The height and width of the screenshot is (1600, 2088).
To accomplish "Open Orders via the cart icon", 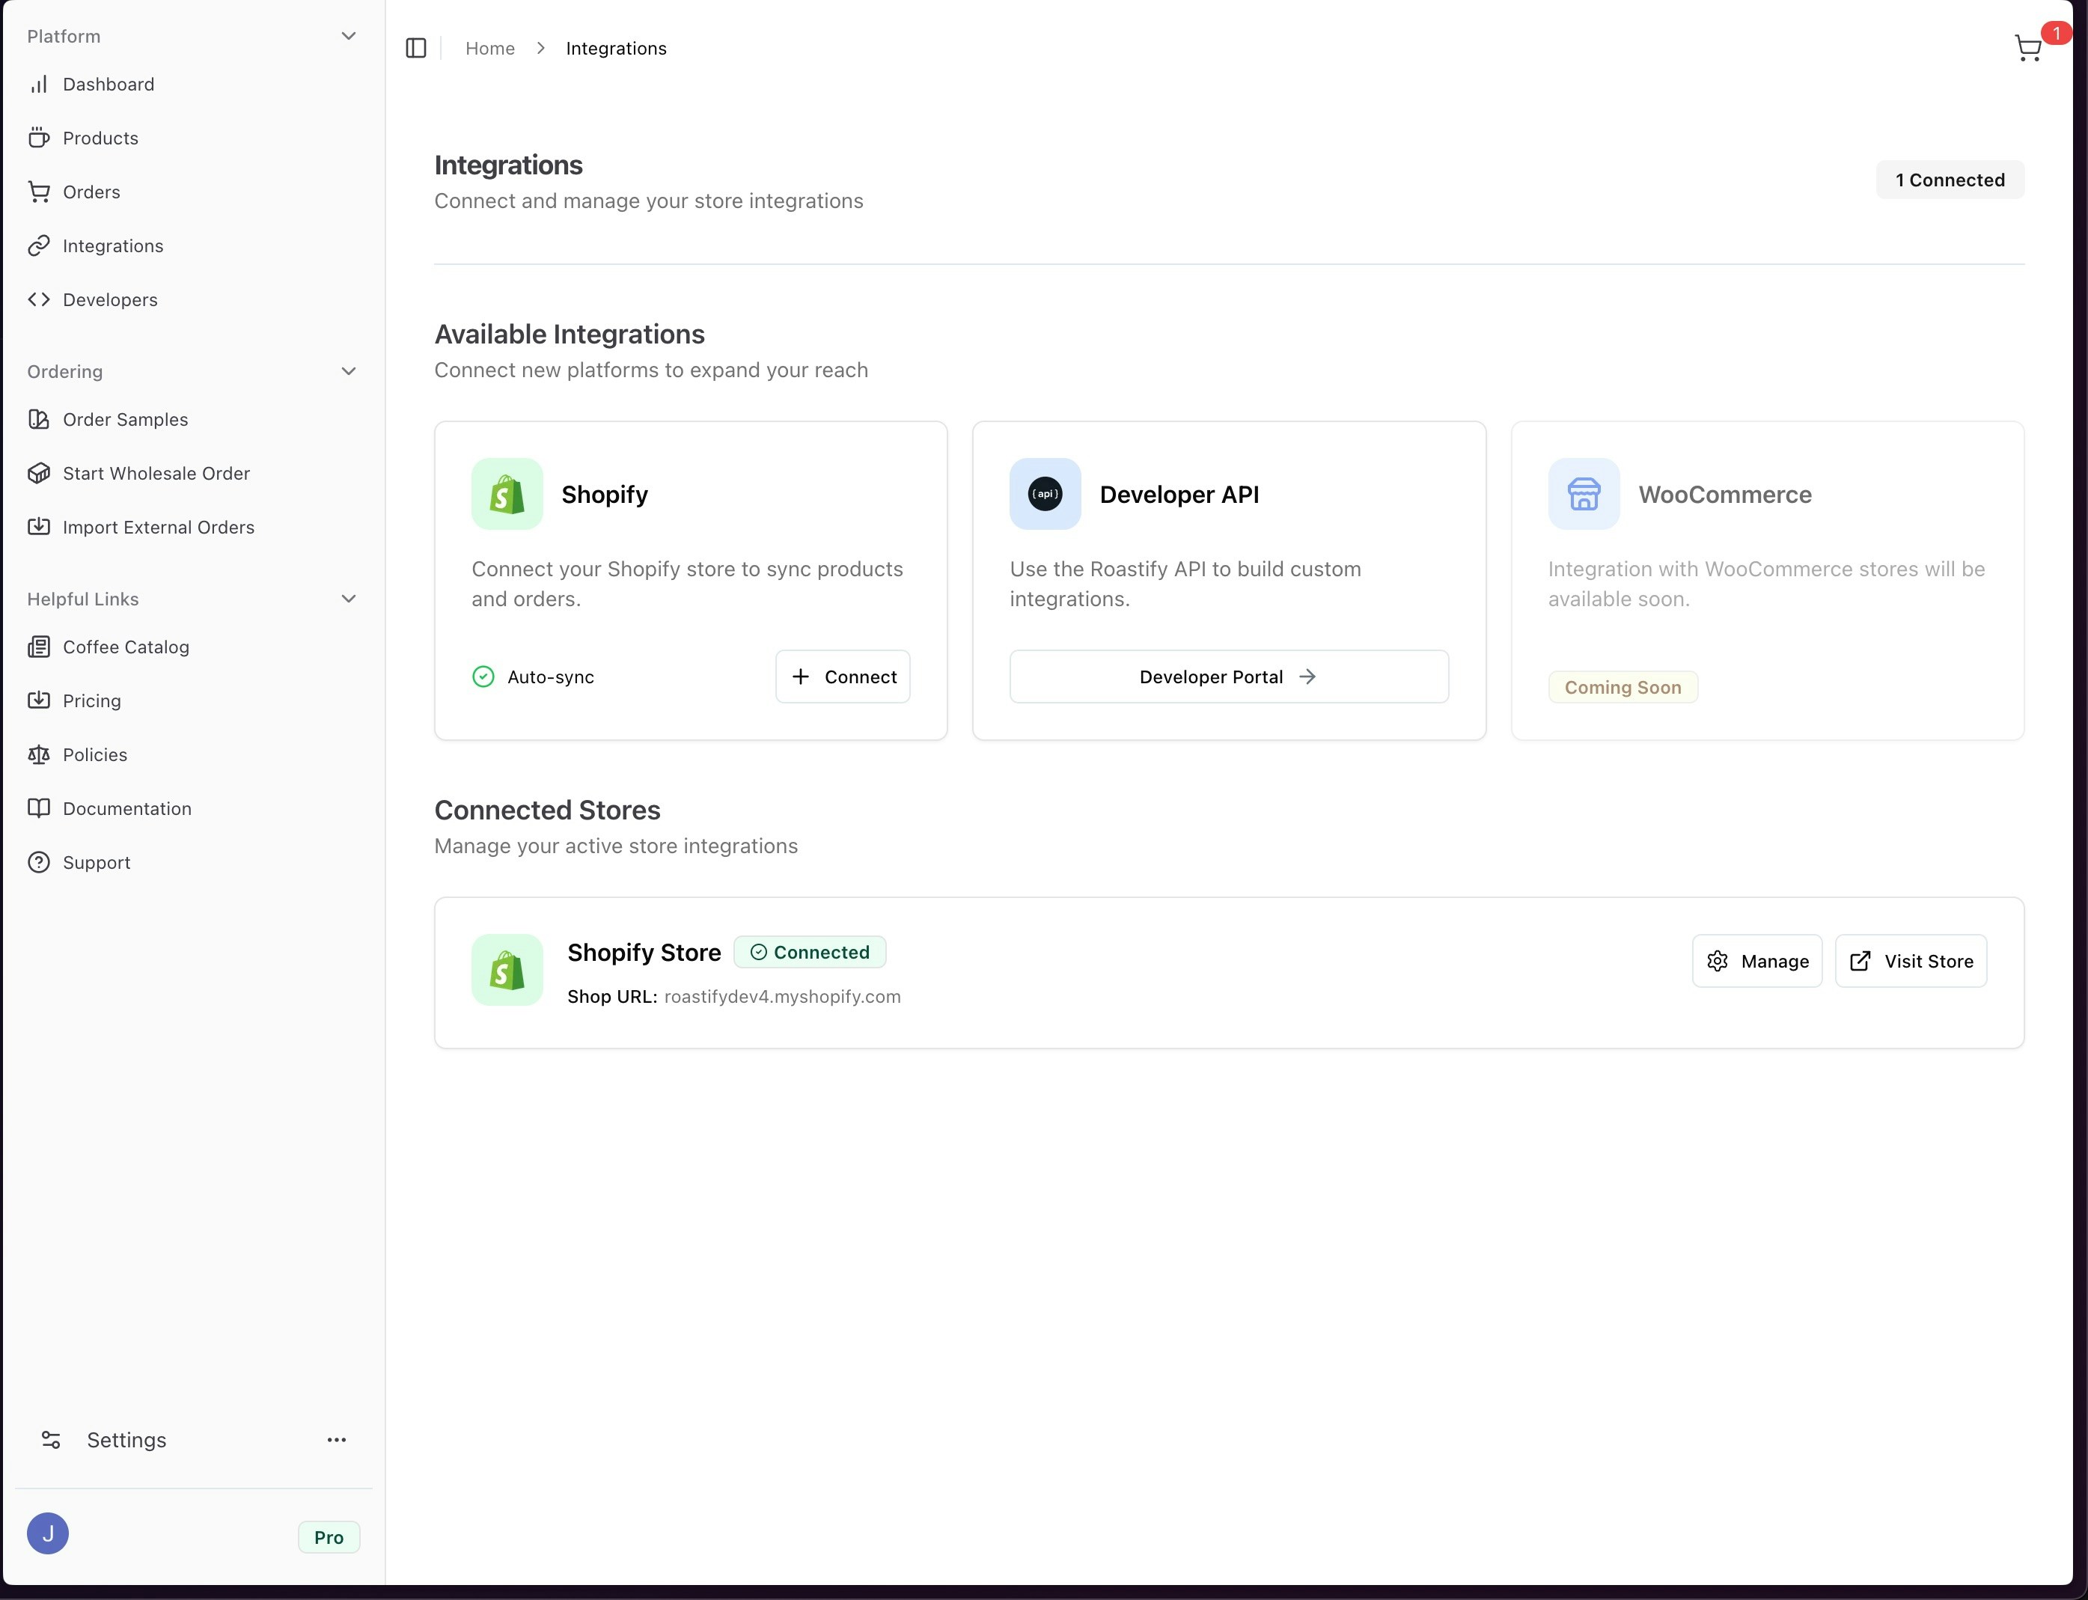I will [39, 192].
